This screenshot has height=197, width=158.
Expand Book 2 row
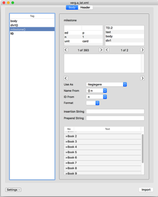[67, 136]
